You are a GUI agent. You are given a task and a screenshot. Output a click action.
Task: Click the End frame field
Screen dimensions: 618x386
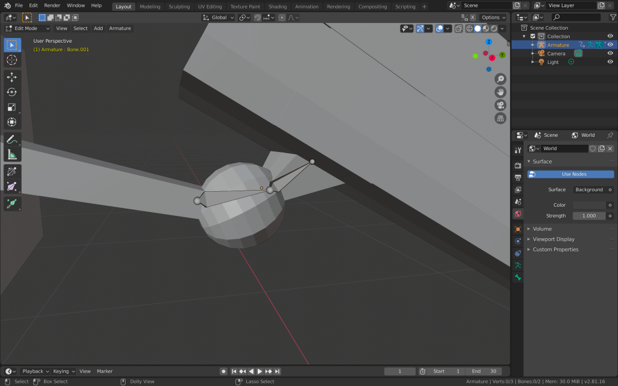(484, 371)
